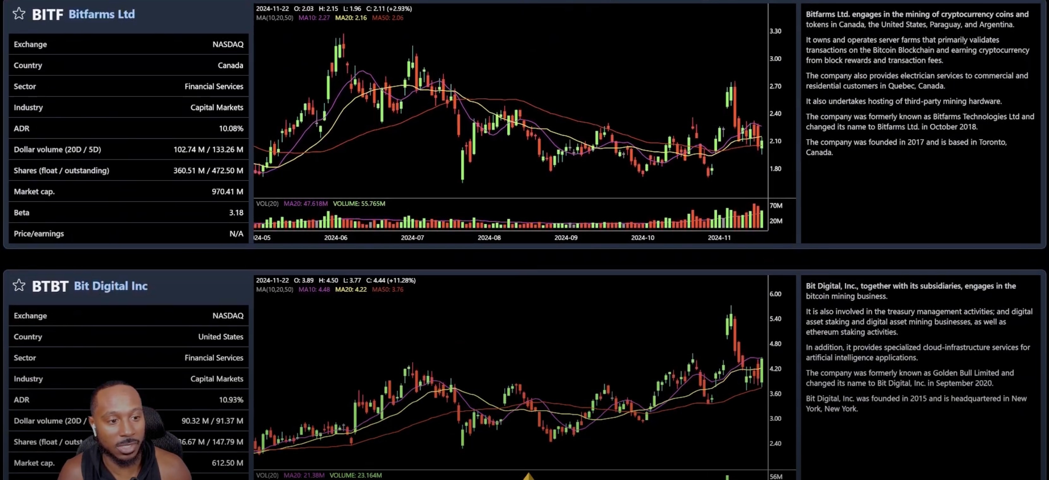1049x480 pixels.
Task: Select BITF chart MA10: 2.27 indicator label
Action: [314, 17]
